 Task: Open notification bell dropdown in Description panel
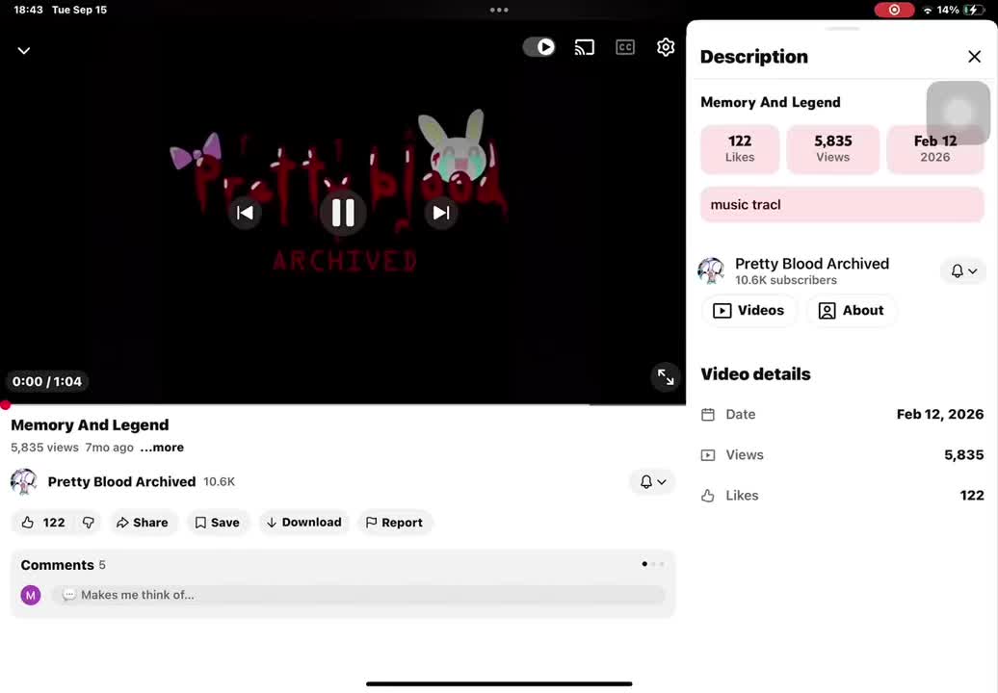963,271
